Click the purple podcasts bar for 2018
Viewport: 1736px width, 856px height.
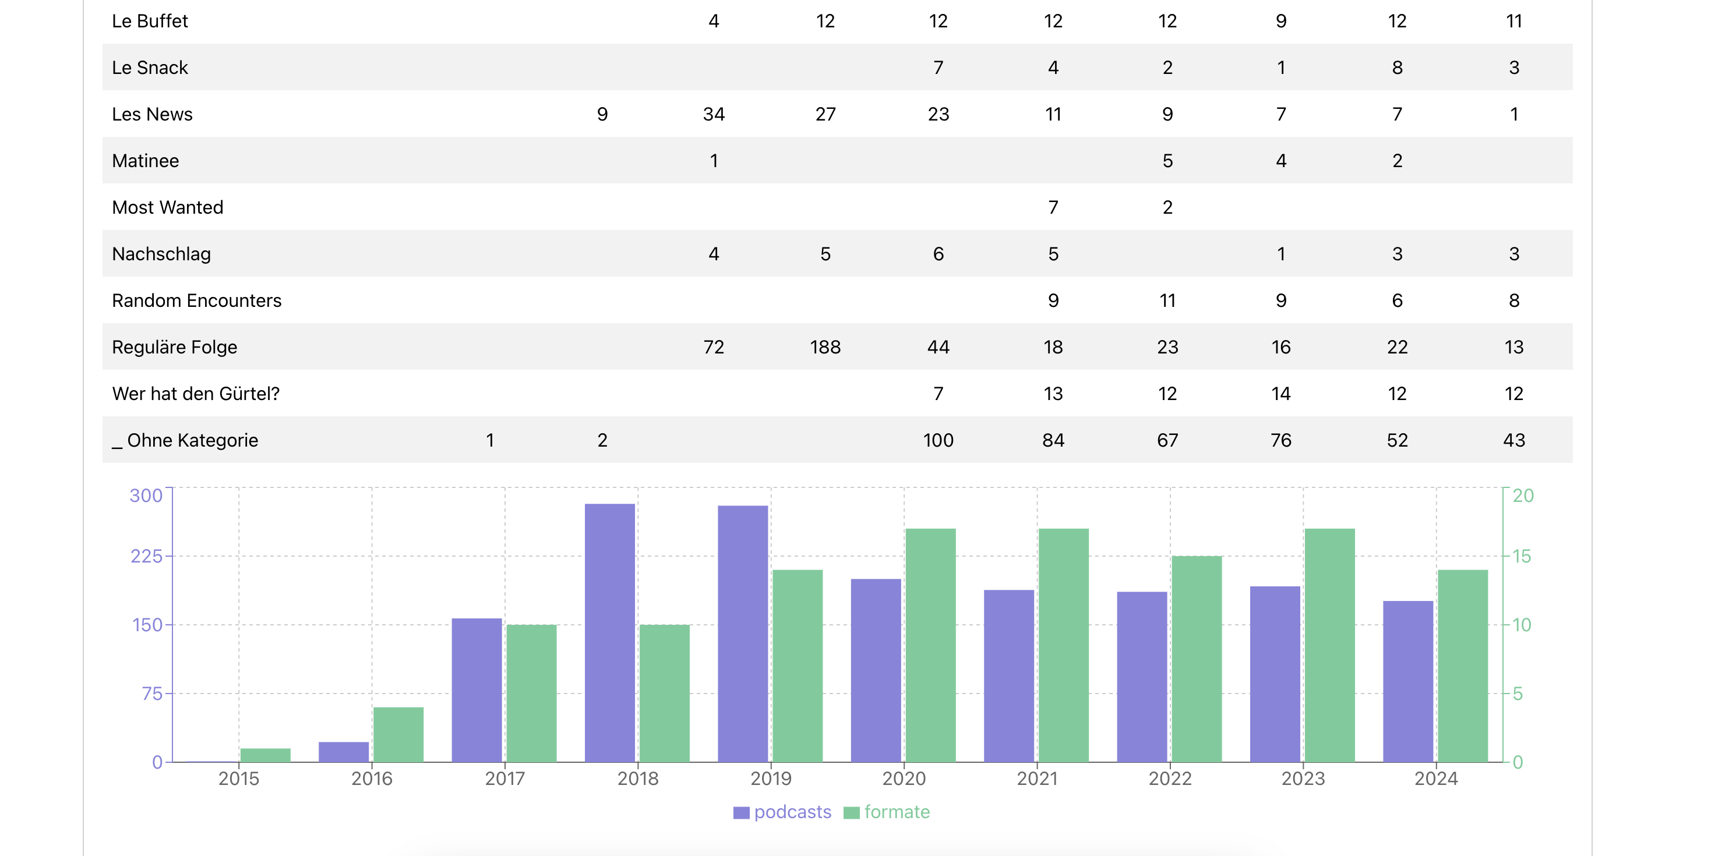tap(609, 633)
